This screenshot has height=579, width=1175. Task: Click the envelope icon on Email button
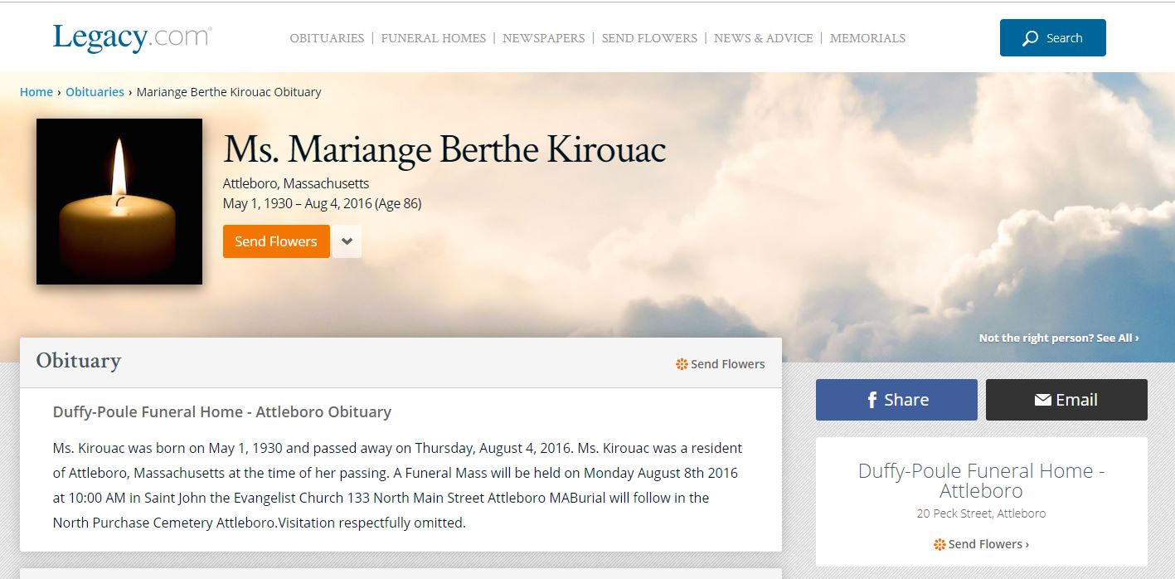pyautogui.click(x=1042, y=400)
